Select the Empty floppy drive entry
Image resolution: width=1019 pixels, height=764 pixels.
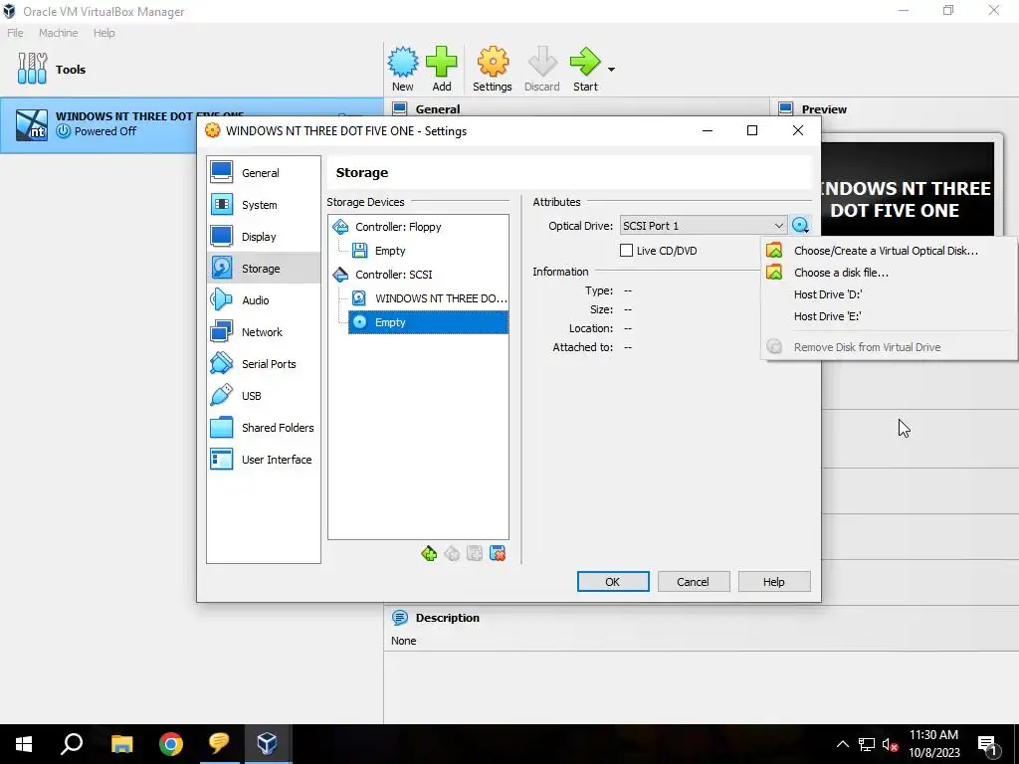coord(390,251)
